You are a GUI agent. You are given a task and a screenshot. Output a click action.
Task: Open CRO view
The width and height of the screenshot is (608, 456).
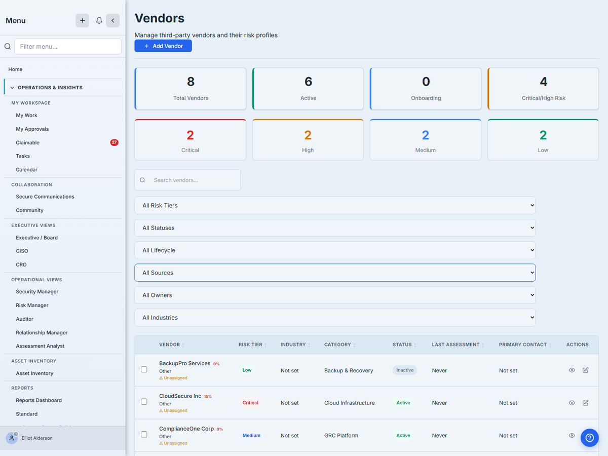[21, 264]
